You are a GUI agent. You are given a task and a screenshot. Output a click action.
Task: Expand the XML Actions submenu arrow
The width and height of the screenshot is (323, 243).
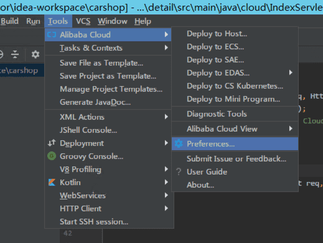[x=166, y=117]
